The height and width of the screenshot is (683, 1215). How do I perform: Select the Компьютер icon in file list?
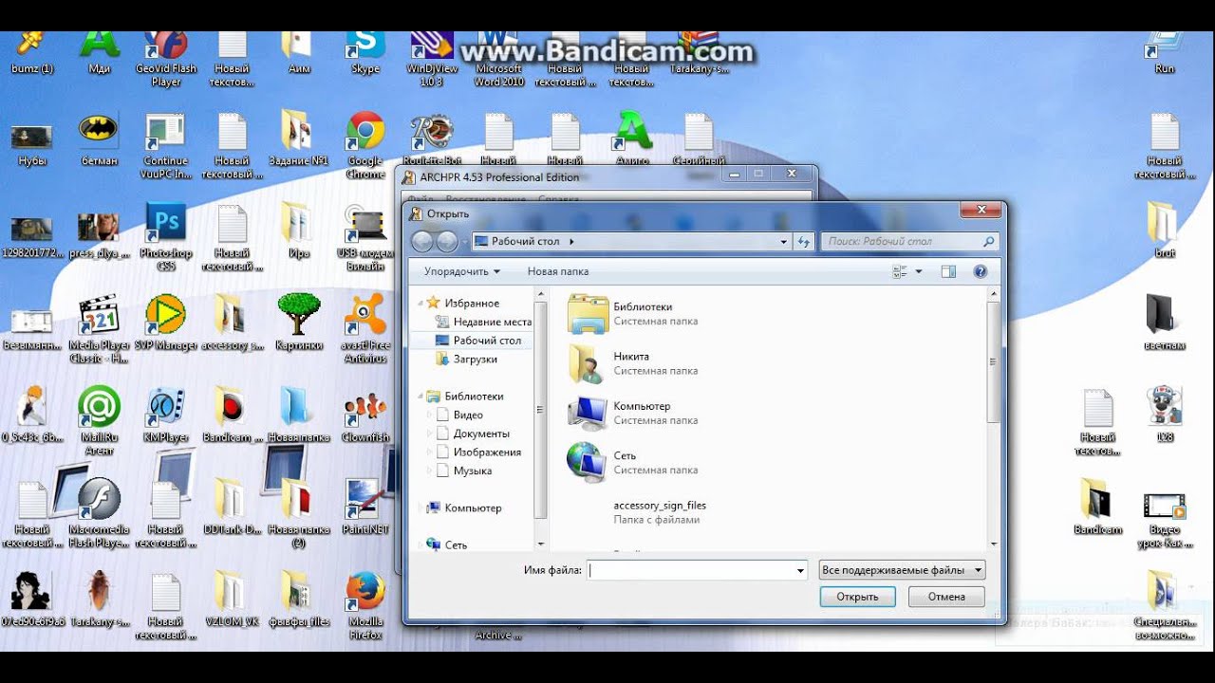tap(588, 413)
